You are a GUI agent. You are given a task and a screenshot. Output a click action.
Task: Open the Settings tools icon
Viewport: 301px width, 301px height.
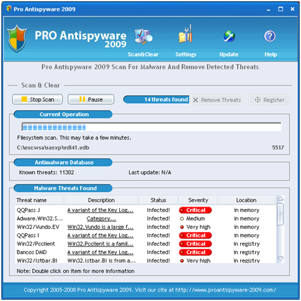(186, 34)
